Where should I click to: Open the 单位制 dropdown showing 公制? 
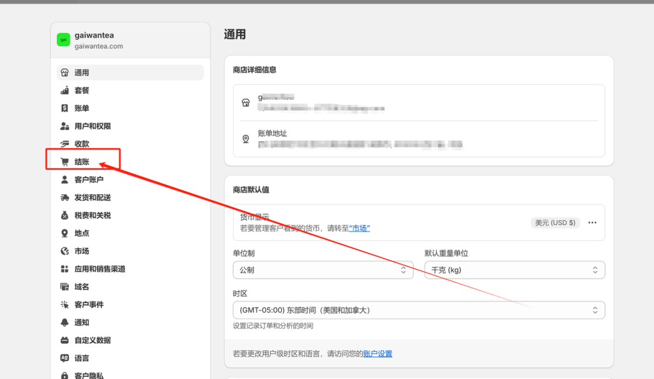[323, 270]
